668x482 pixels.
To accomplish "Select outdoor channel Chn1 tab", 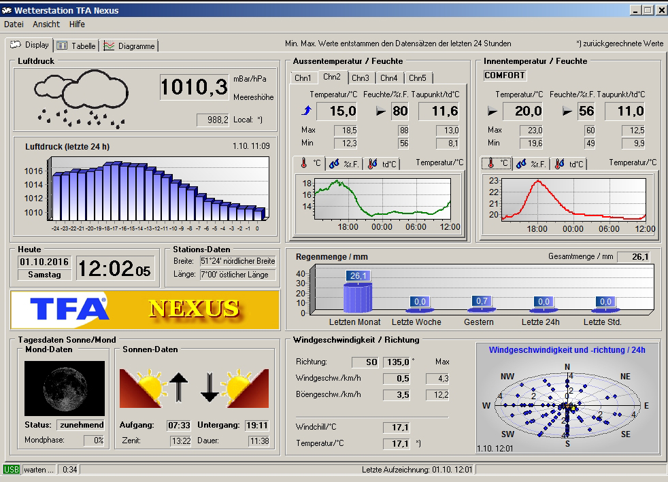I will [303, 78].
